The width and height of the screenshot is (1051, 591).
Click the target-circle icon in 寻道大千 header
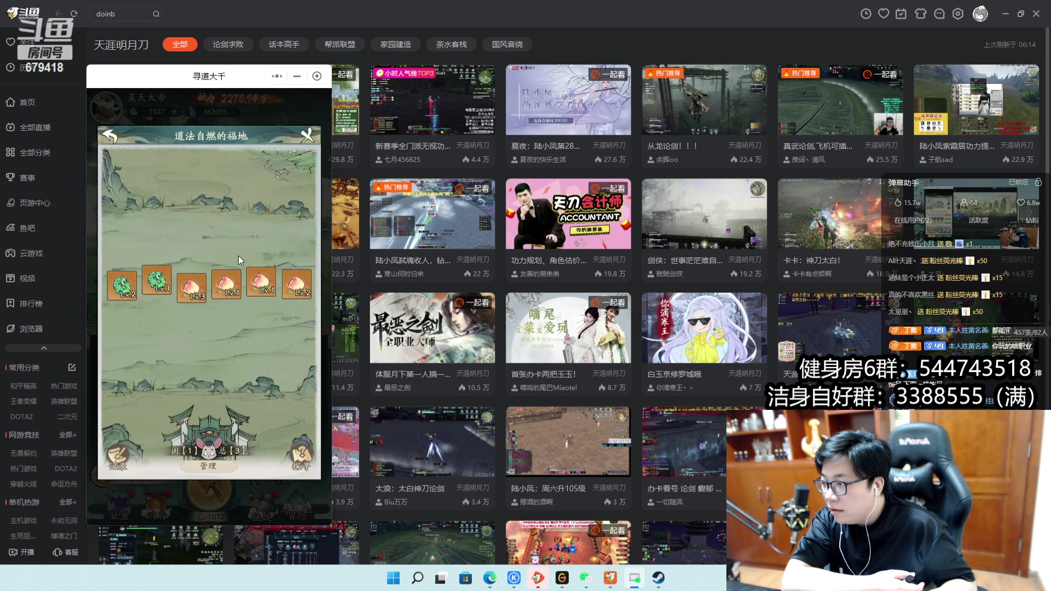coord(317,76)
